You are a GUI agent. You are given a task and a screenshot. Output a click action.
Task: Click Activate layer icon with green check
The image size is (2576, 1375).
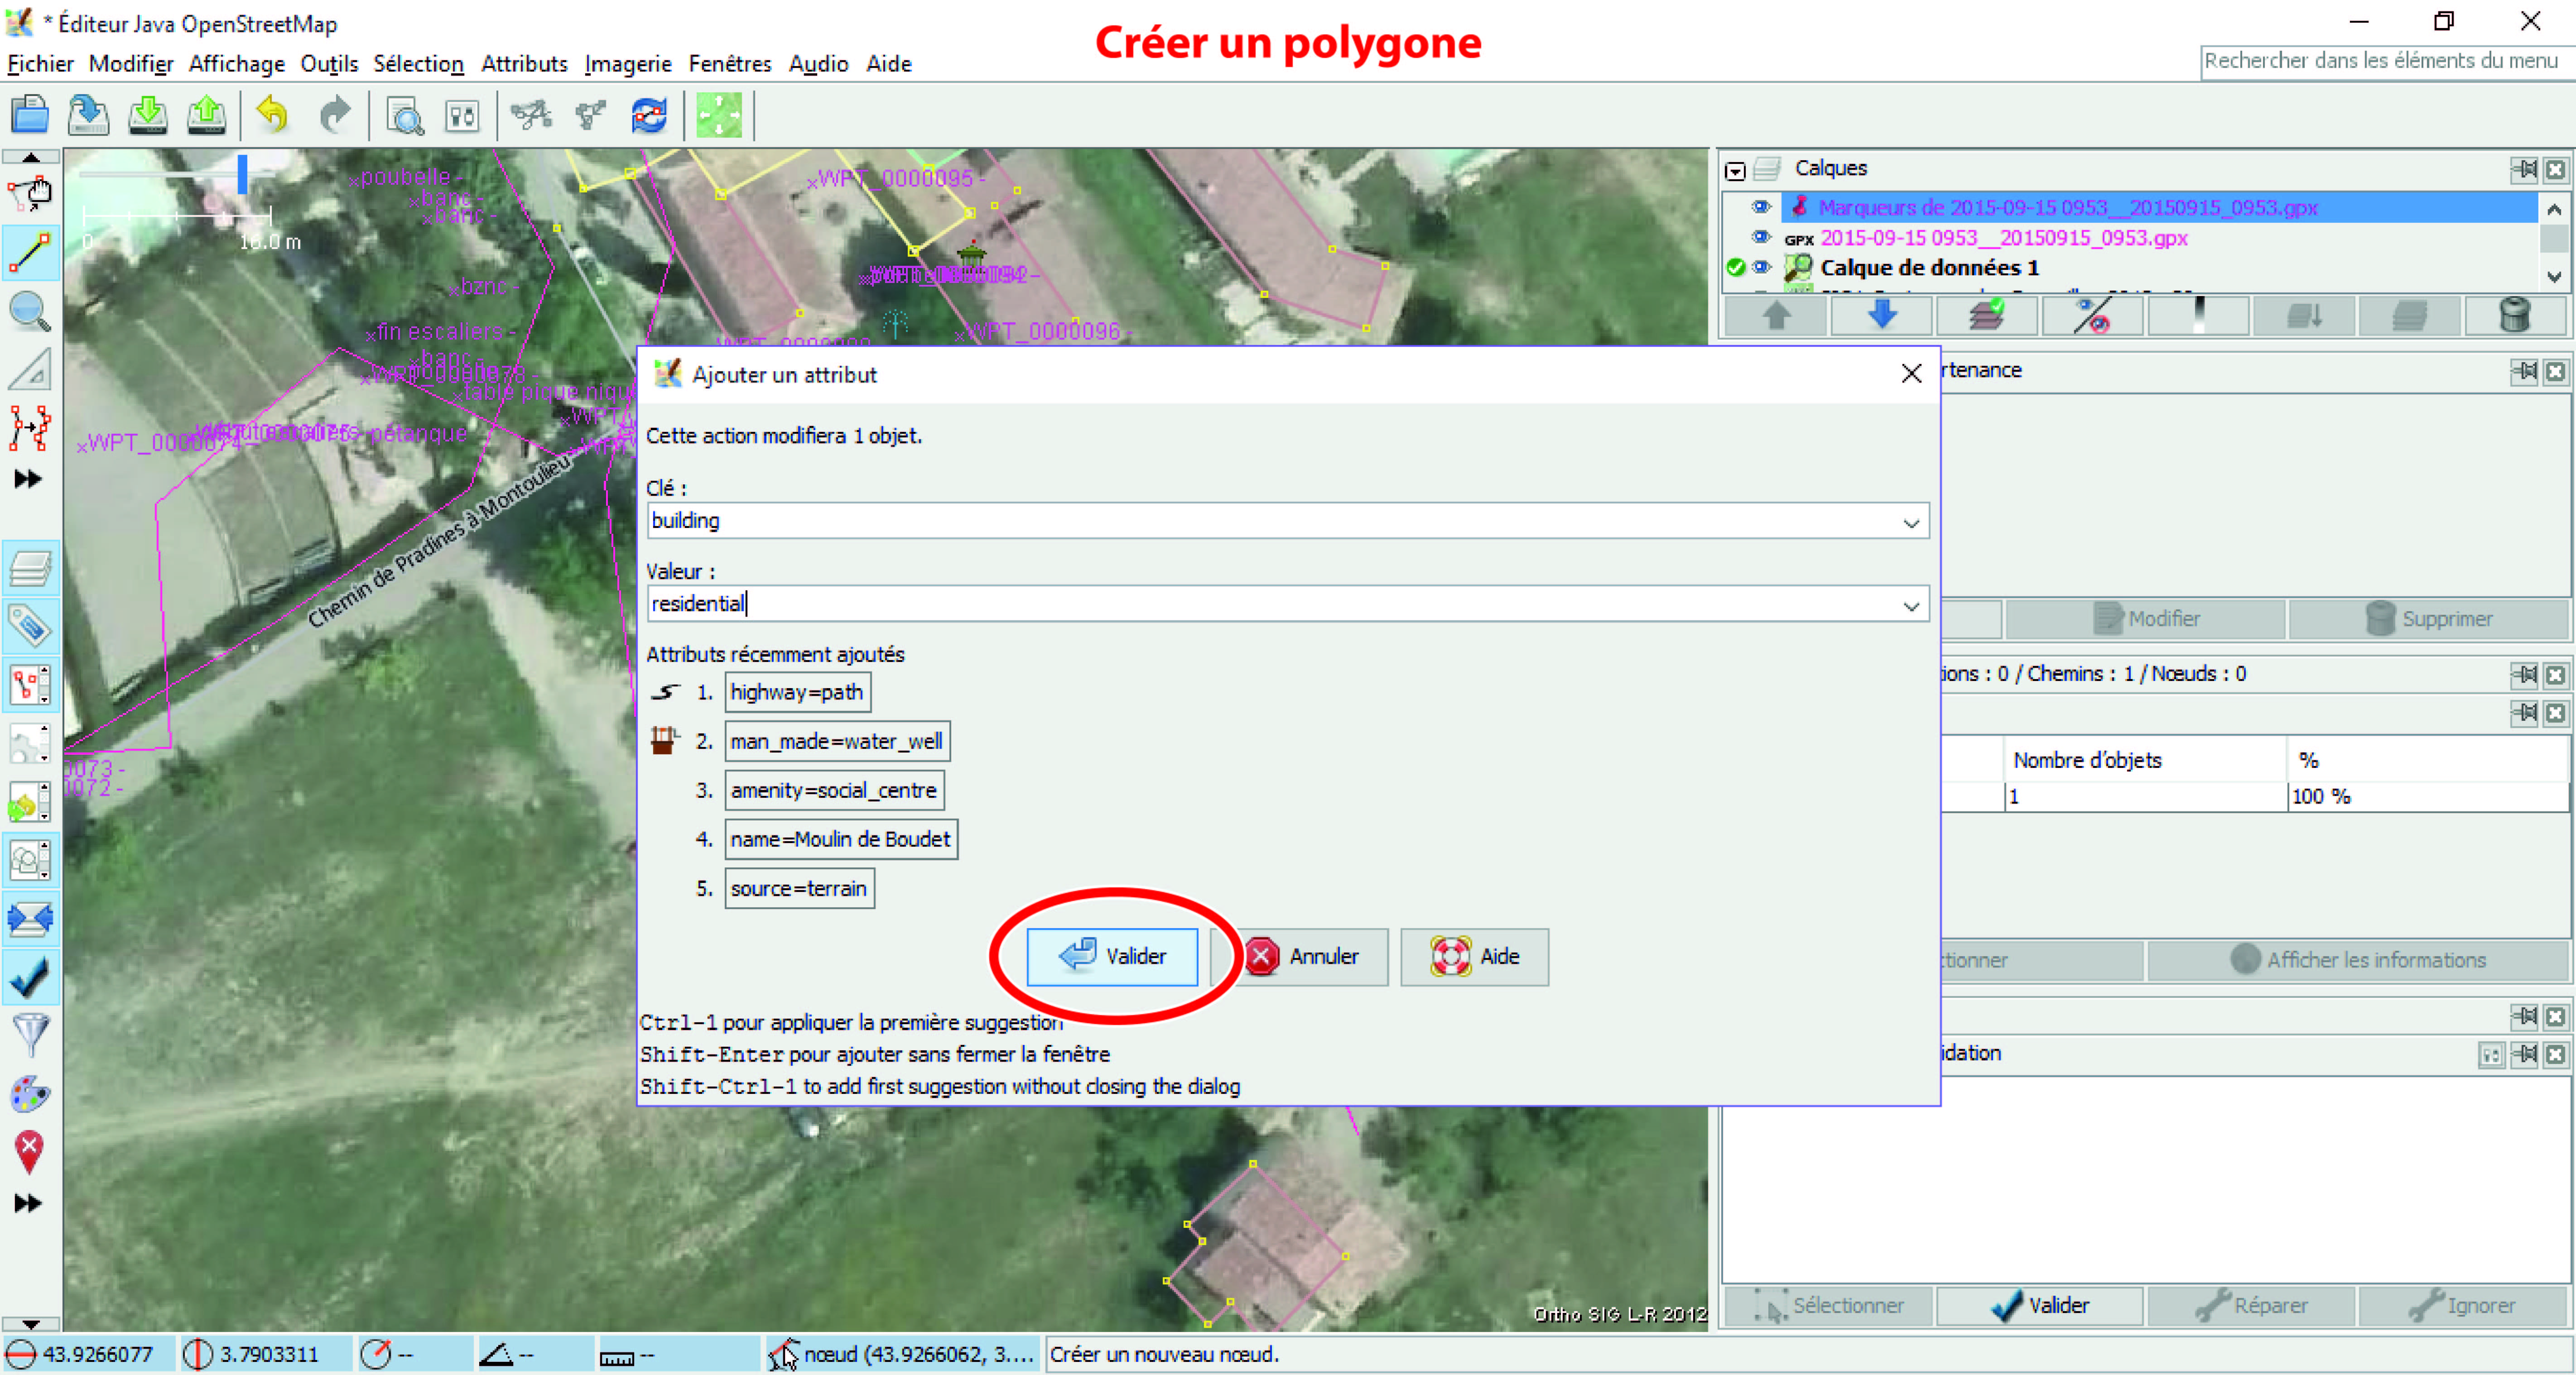[1987, 316]
